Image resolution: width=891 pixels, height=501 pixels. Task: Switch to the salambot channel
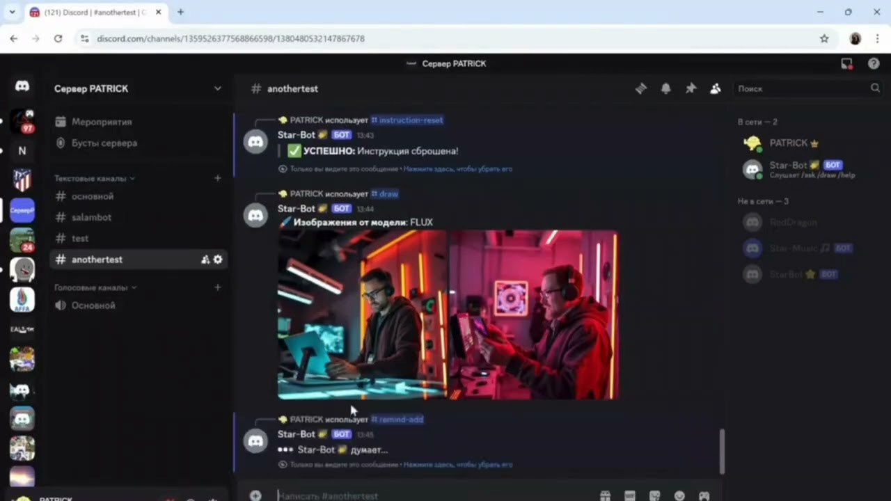click(x=91, y=217)
